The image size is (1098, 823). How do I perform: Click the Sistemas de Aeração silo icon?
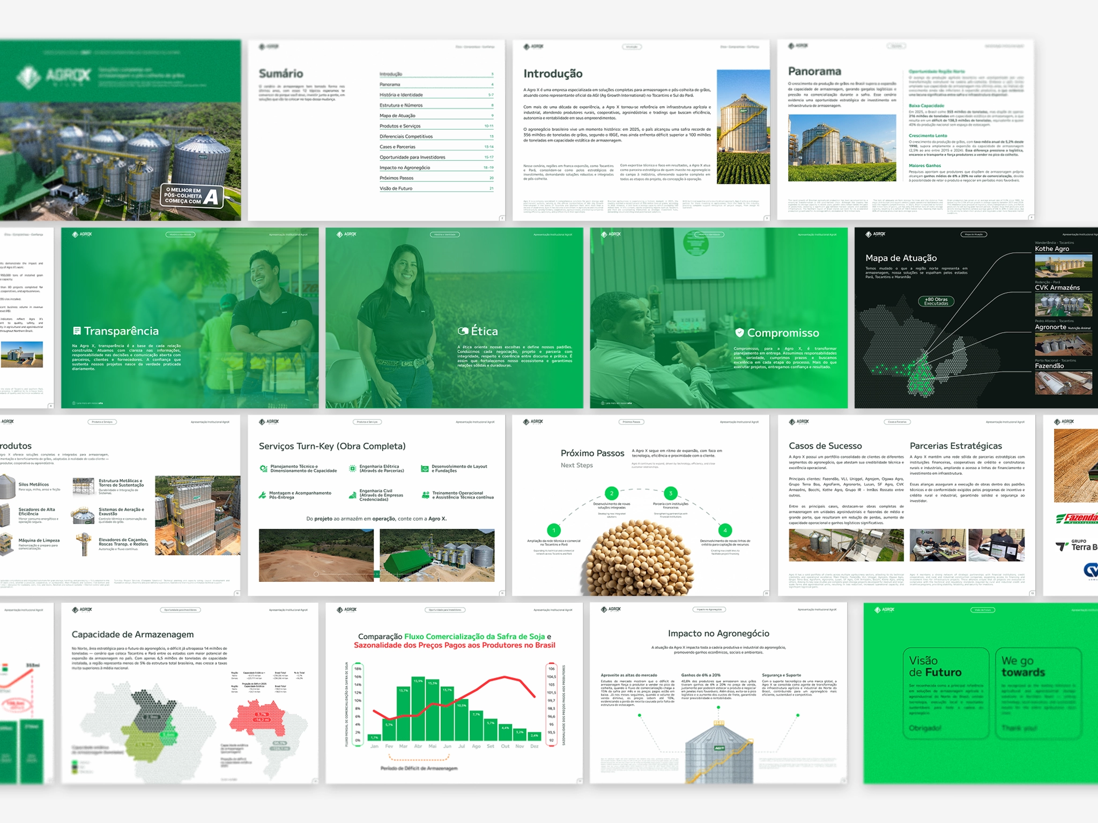tap(83, 515)
